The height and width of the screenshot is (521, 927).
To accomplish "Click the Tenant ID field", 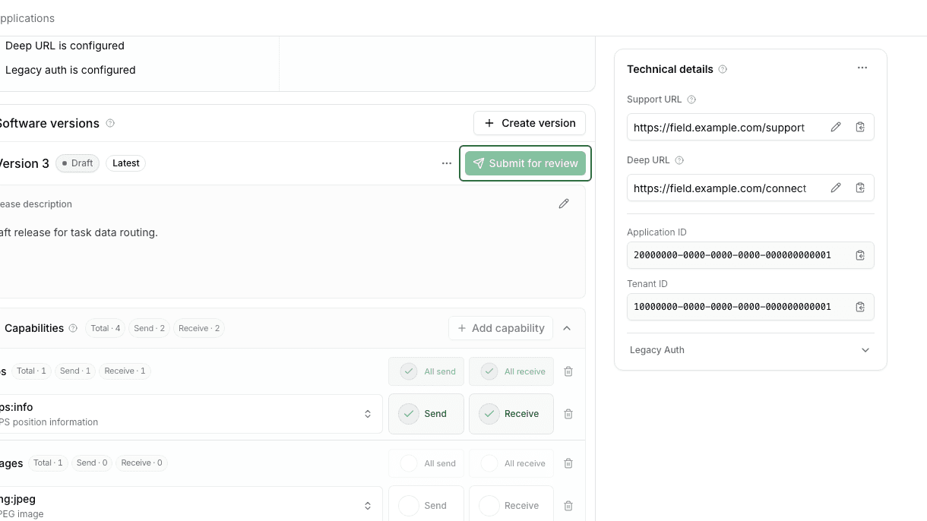I will 751,307.
